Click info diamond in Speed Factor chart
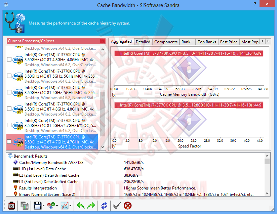This screenshot has width=277, height=214. [189, 120]
